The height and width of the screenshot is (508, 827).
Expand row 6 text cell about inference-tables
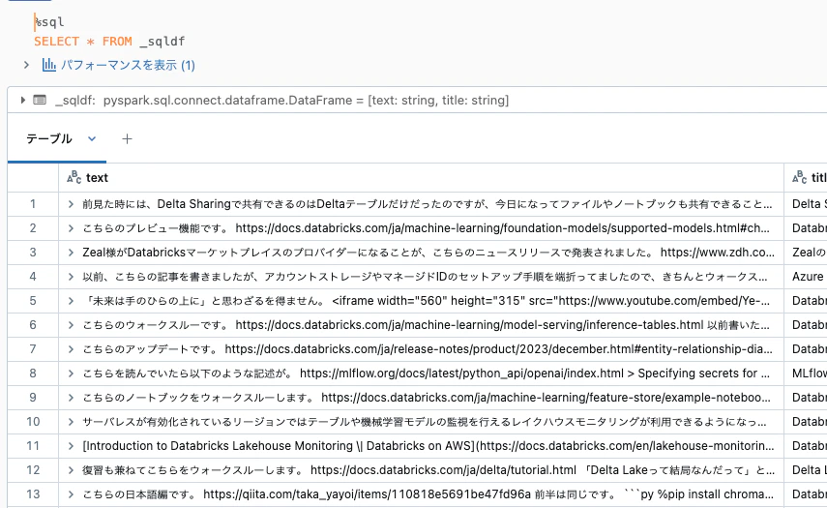(x=71, y=325)
